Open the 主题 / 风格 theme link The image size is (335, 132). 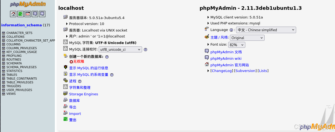220,37
